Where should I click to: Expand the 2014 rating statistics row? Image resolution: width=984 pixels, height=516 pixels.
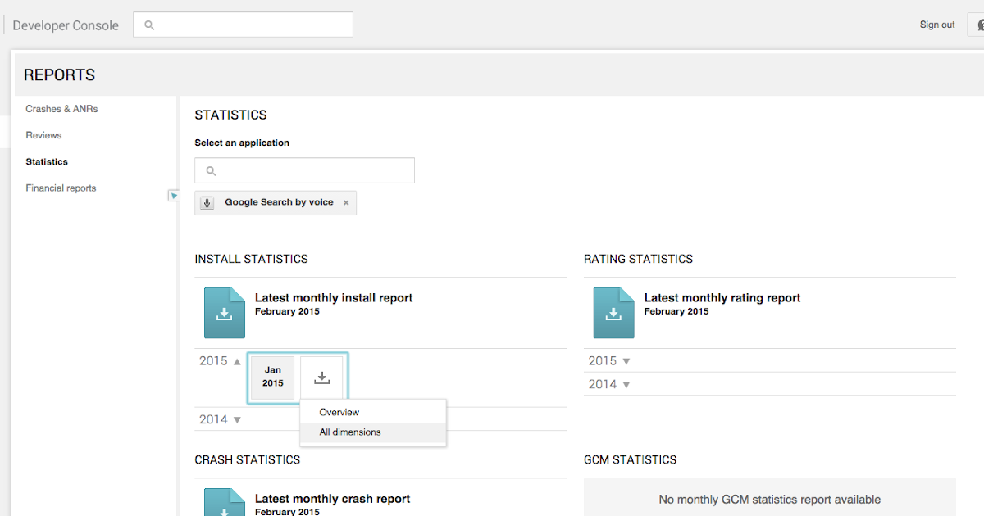click(x=626, y=385)
